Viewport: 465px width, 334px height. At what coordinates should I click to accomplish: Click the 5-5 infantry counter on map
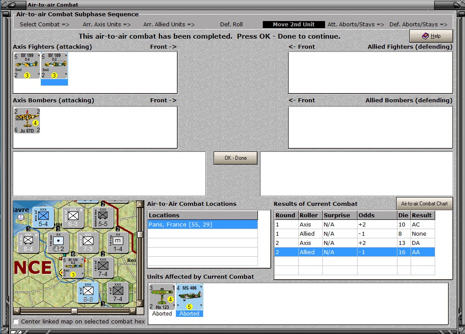pos(103,217)
